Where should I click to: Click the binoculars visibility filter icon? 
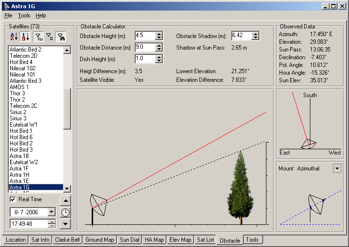click(61, 37)
